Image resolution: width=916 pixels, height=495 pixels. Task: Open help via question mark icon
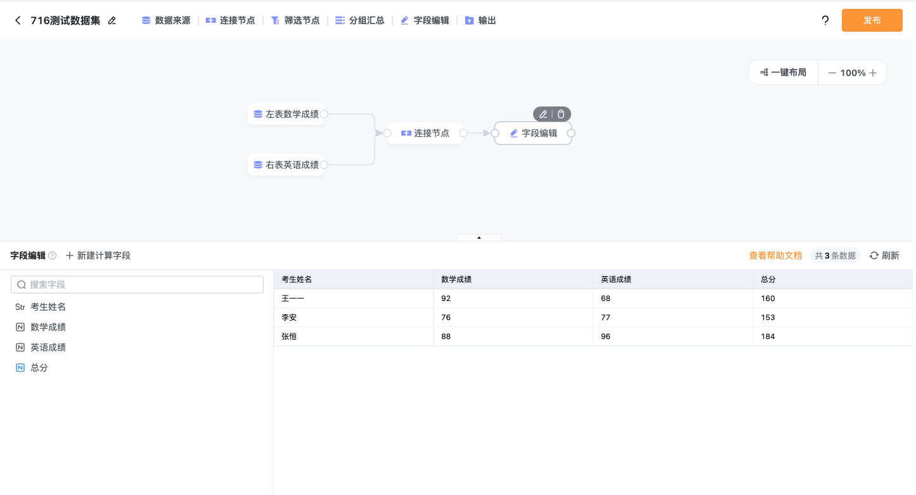pyautogui.click(x=825, y=20)
